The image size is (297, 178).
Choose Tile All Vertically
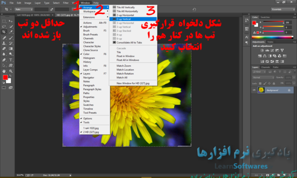click(x=133, y=7)
